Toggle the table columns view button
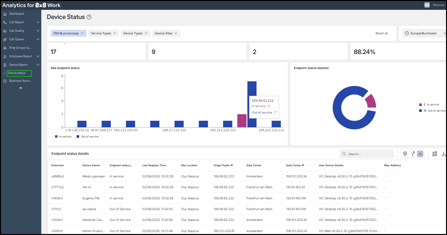Viewport: 447px width, 235px height. pos(420,154)
